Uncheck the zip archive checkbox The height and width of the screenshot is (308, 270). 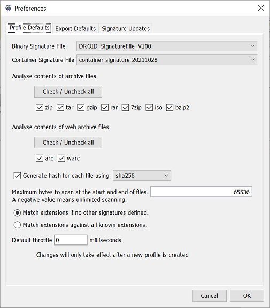click(40, 108)
